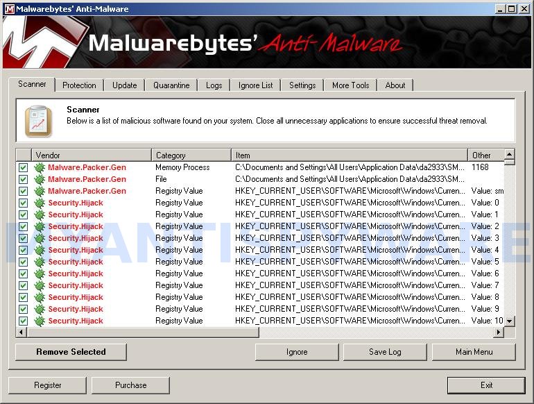Click the horizontal scrollbar thumb
Viewport: 534px width, 404px height.
(x=143, y=332)
